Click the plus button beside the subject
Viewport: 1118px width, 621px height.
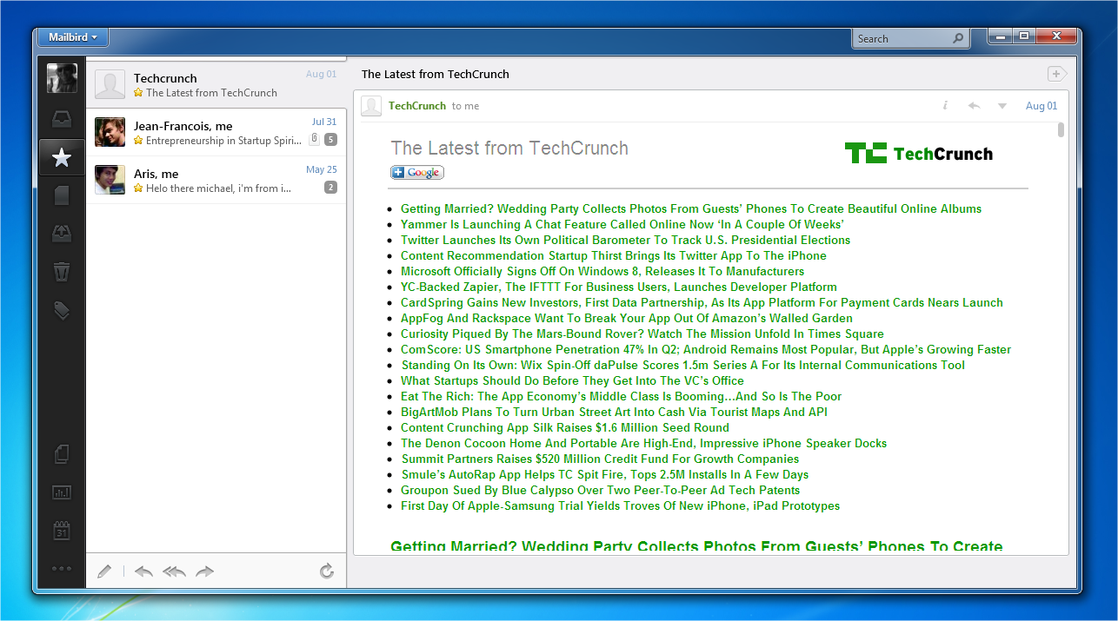(1056, 74)
